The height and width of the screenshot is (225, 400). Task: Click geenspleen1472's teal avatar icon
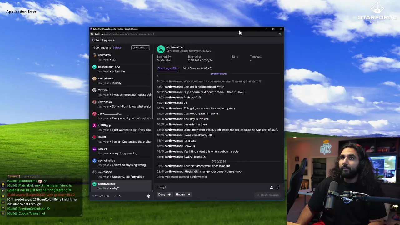click(x=94, y=67)
